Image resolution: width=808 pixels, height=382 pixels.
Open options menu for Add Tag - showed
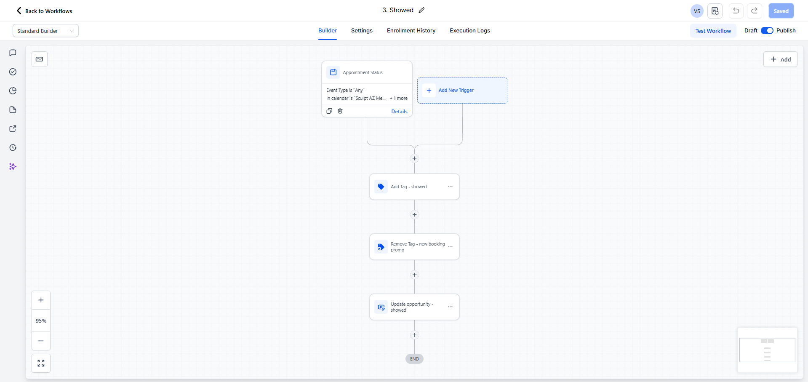[x=450, y=187]
